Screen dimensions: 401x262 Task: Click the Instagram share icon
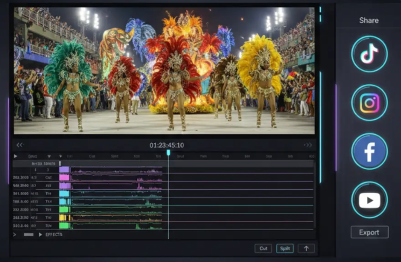point(369,102)
